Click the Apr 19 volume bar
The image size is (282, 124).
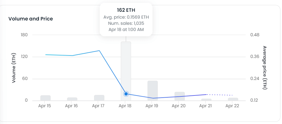[x=152, y=90]
